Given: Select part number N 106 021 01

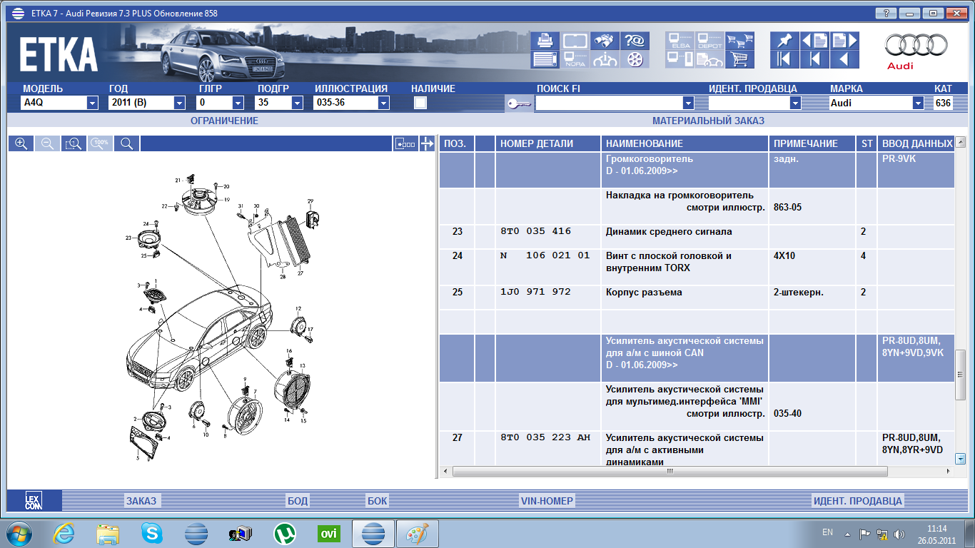Looking at the screenshot, I should tap(545, 255).
